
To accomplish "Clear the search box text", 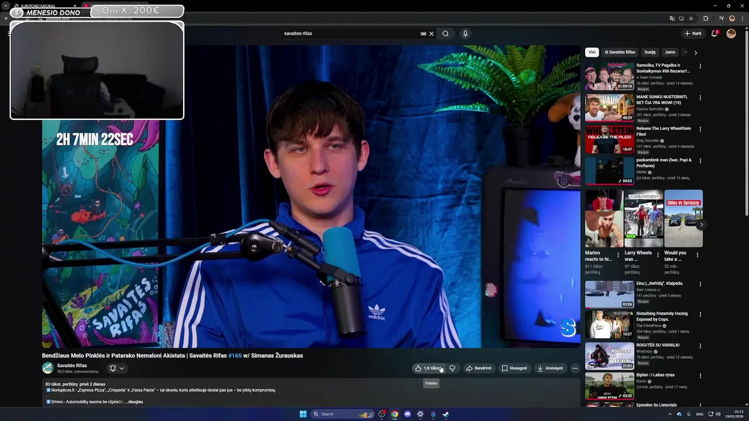I will 432,33.
